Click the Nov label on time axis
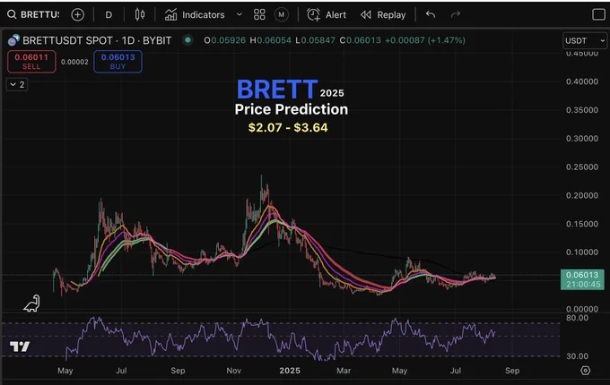This screenshot has width=610, height=385. (x=234, y=371)
